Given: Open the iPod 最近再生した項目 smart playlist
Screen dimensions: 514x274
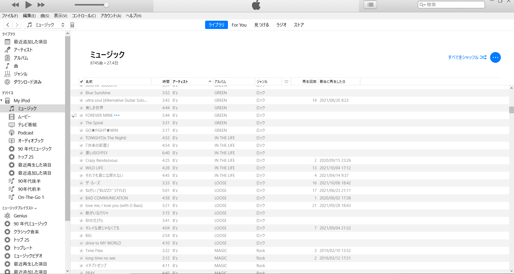Looking at the screenshot, I should coord(34,165).
